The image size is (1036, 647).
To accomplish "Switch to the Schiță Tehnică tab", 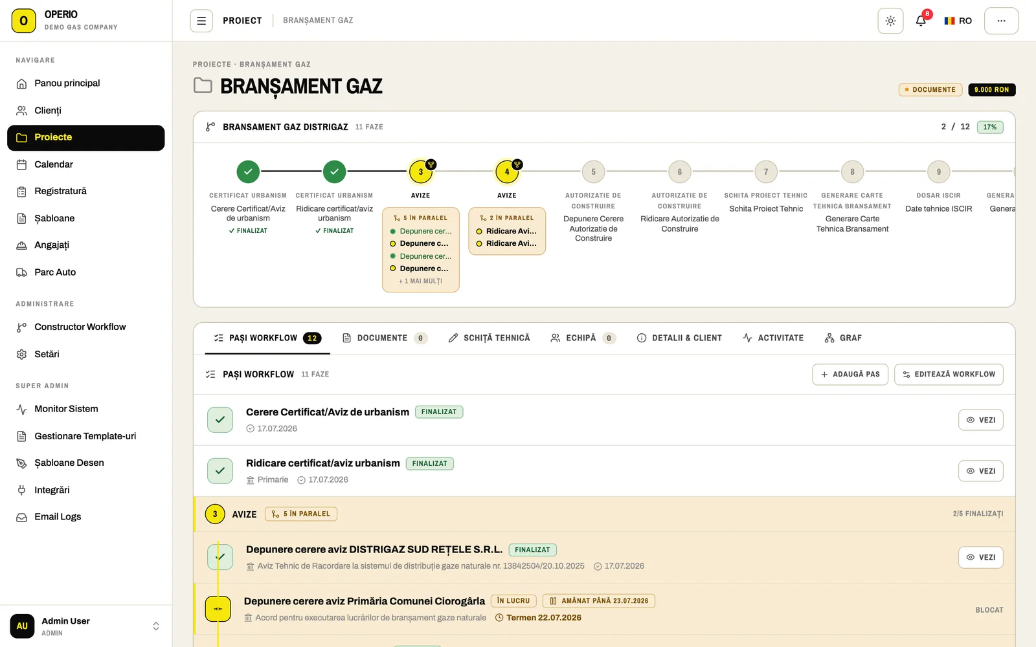I will click(x=489, y=338).
